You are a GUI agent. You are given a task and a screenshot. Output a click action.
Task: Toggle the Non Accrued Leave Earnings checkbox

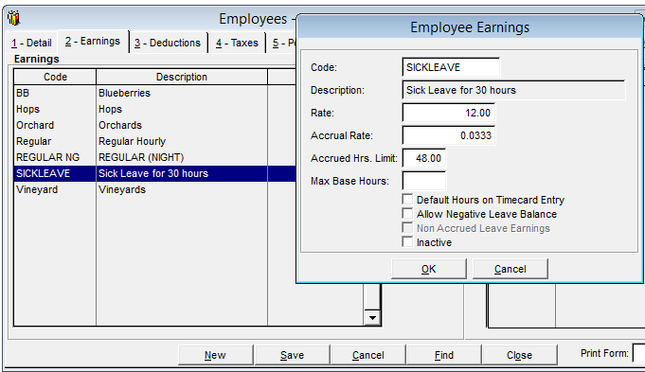(x=407, y=228)
